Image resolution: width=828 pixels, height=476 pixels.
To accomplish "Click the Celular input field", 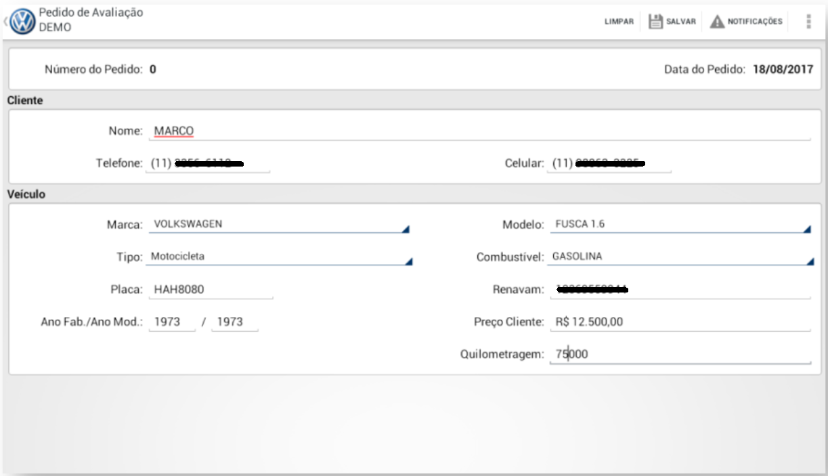I will [x=609, y=163].
